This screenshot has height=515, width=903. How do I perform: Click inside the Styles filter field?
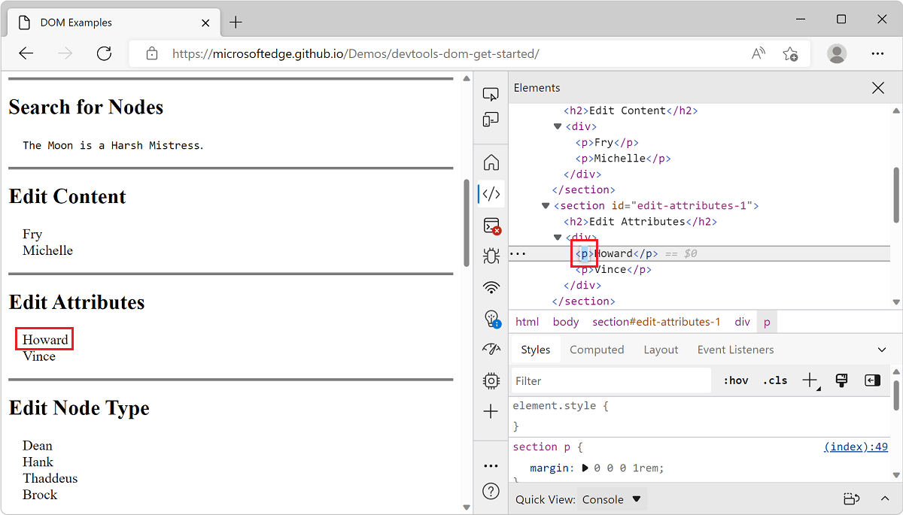coord(610,380)
